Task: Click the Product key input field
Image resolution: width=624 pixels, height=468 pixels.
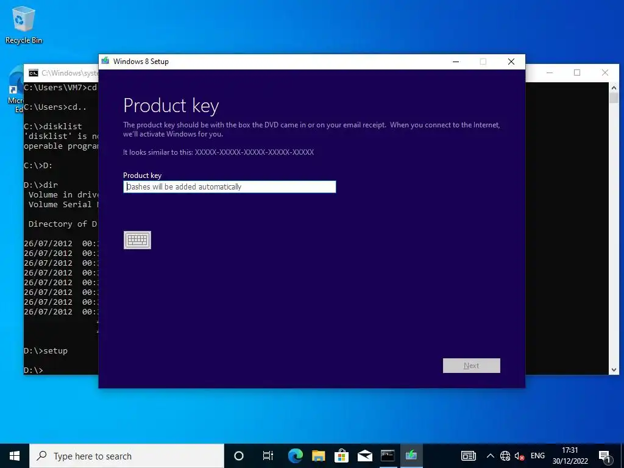Action: point(230,186)
